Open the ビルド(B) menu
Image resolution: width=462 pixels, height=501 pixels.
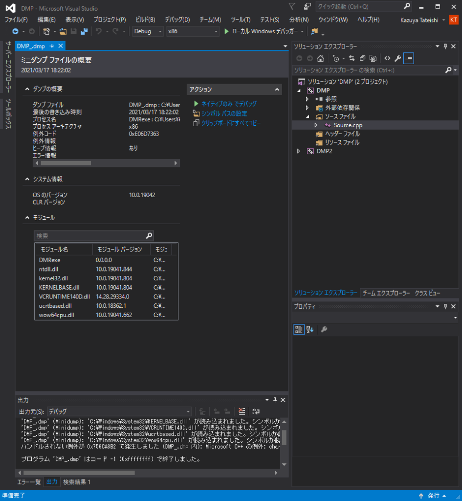(x=145, y=20)
